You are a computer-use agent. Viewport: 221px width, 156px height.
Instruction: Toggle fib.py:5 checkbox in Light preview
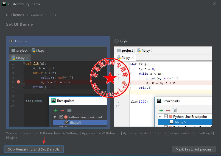[x=171, y=122]
